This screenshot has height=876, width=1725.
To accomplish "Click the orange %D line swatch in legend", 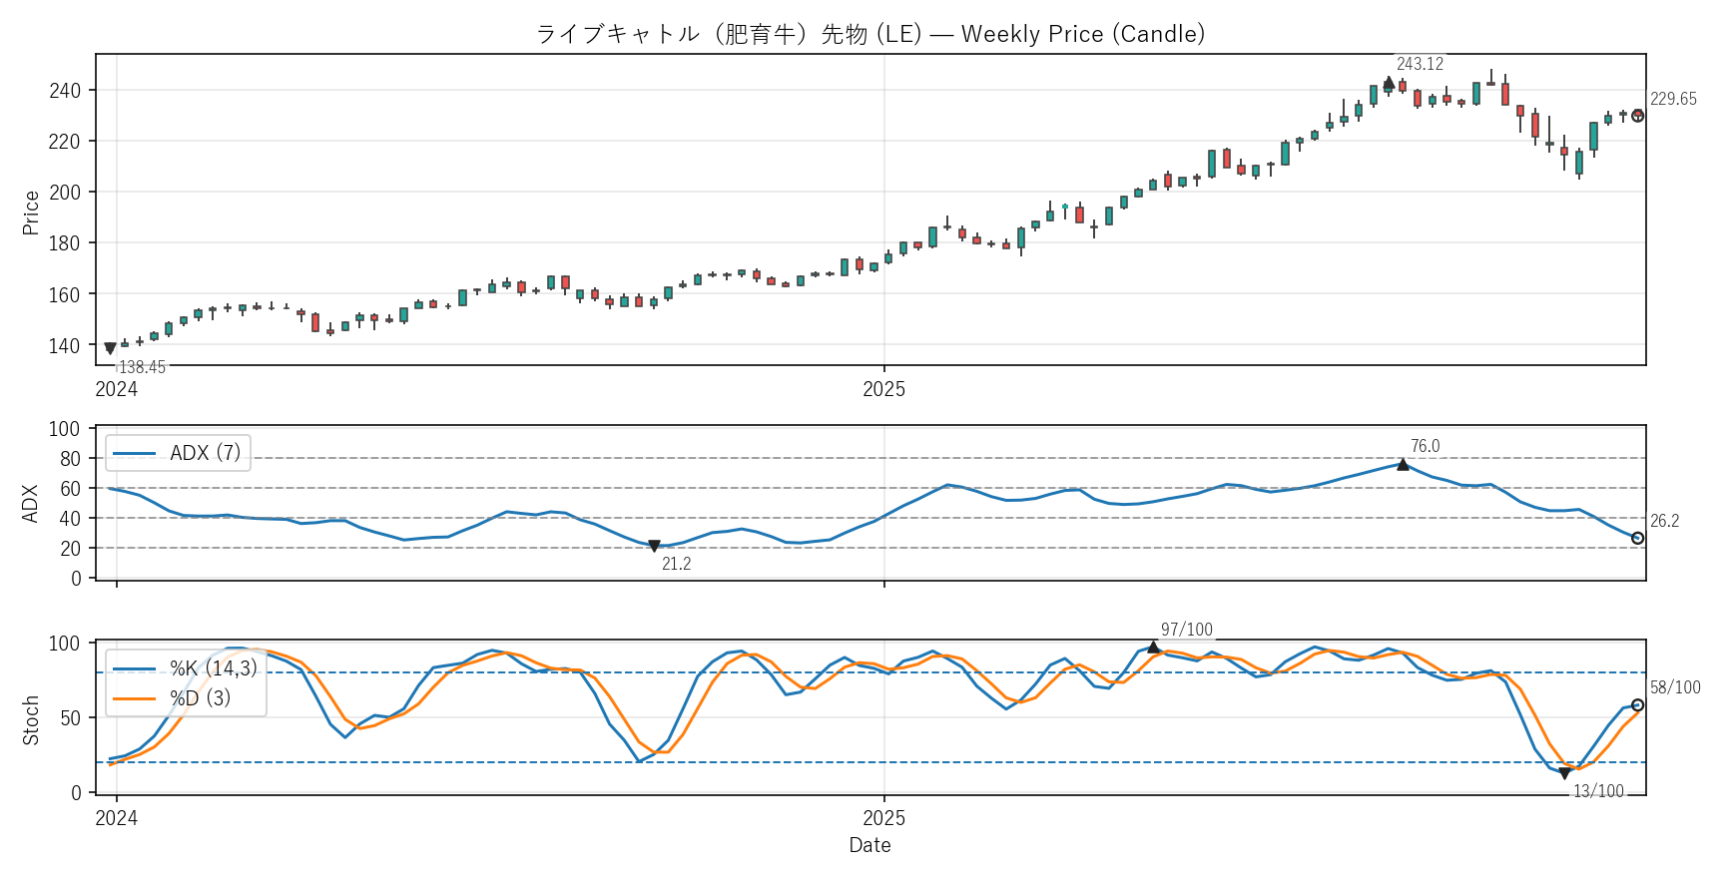I will coord(134,697).
